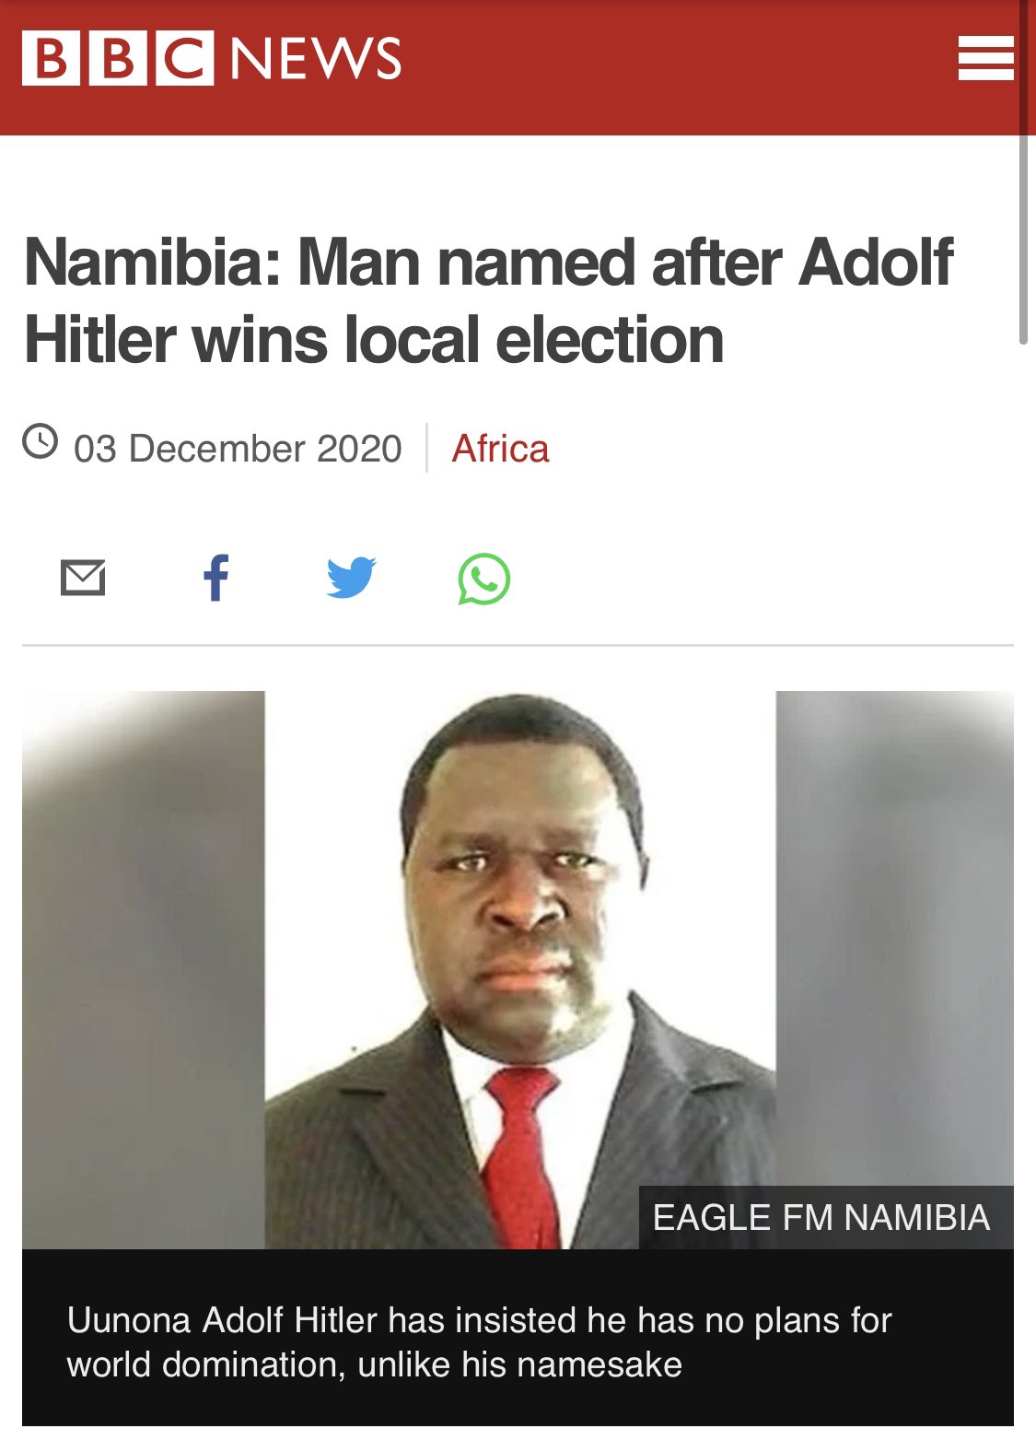Click the page scrollbar on right edge
The image size is (1036, 1440).
1023,240
